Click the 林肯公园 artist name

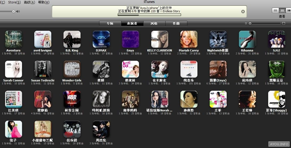72,110
